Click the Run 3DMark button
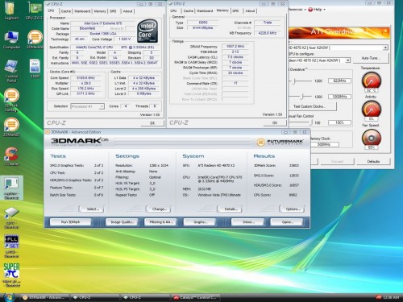Viewport: 403px width, 302px height. coord(70,222)
